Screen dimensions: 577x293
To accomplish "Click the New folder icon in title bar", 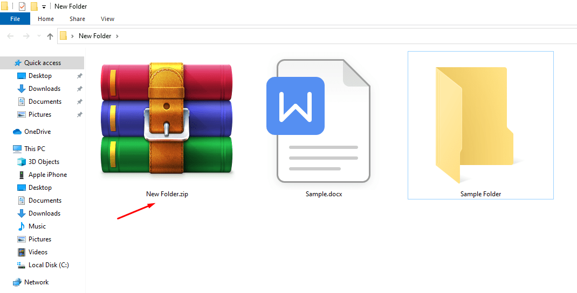I will (x=34, y=6).
